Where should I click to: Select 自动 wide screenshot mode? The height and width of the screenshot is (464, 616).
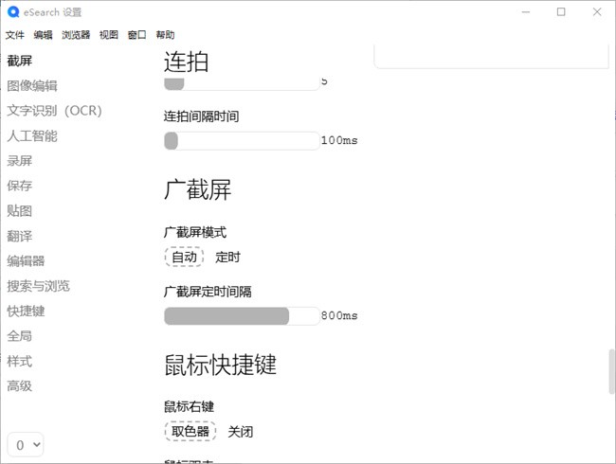184,257
